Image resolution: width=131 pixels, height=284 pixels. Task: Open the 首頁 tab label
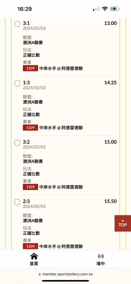coord(34,264)
